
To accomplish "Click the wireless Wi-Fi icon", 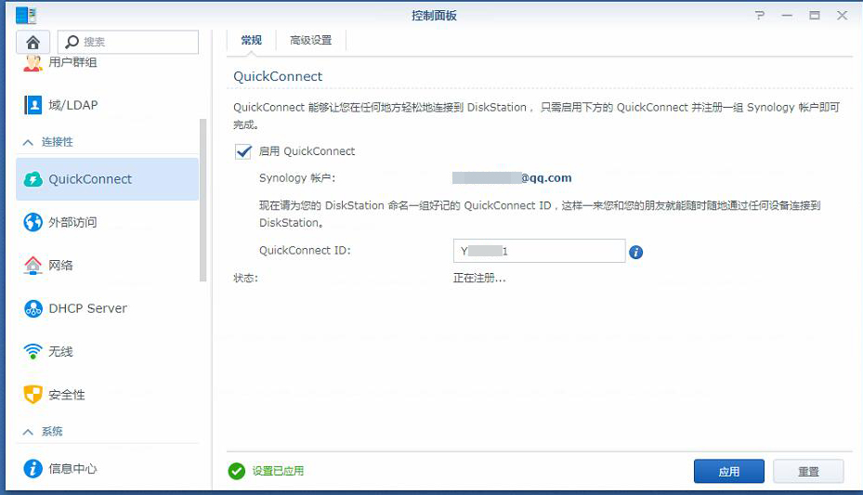I will point(33,351).
